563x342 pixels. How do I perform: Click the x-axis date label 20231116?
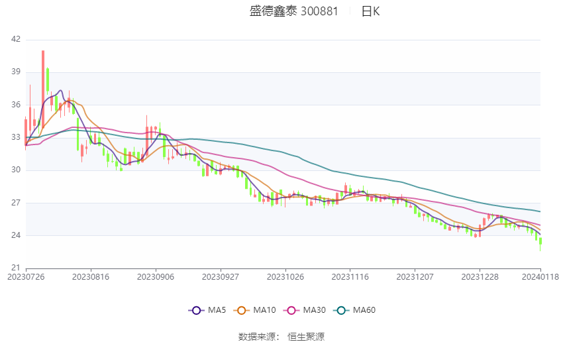[350, 277]
